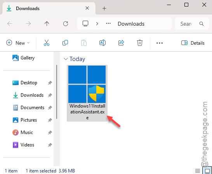
Task: Unpin Desktop with its pin icon
Action: click(x=50, y=83)
